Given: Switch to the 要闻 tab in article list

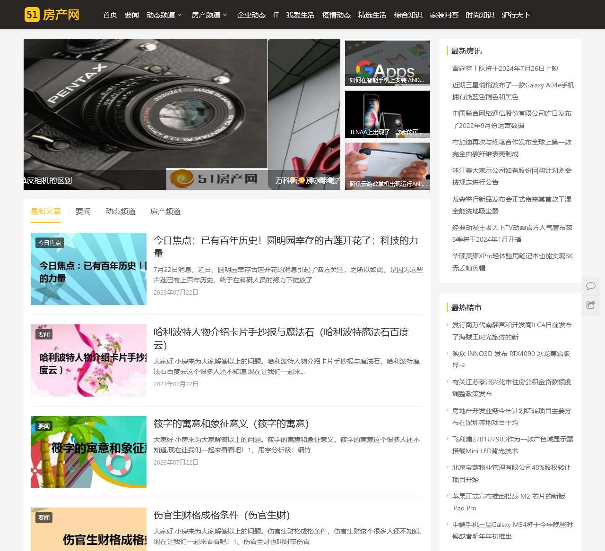Looking at the screenshot, I should tap(83, 212).
